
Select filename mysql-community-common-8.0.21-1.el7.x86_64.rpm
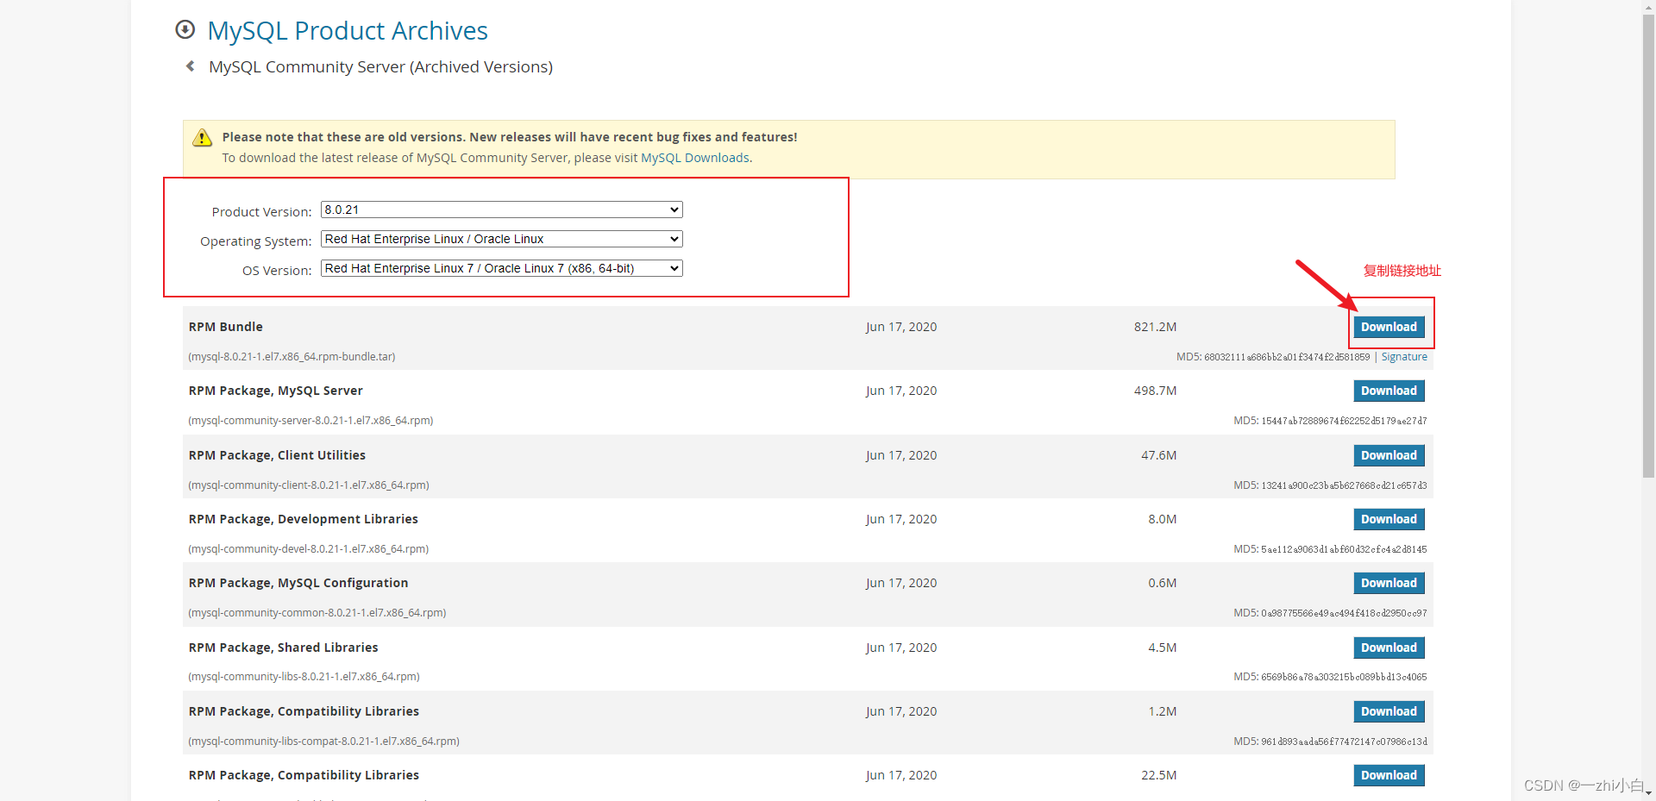point(317,613)
